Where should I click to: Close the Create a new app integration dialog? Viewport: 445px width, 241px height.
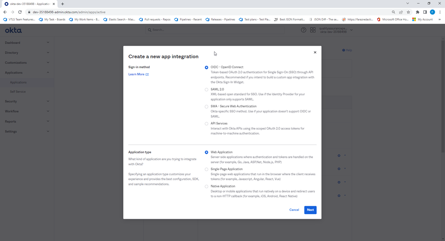pos(315,52)
